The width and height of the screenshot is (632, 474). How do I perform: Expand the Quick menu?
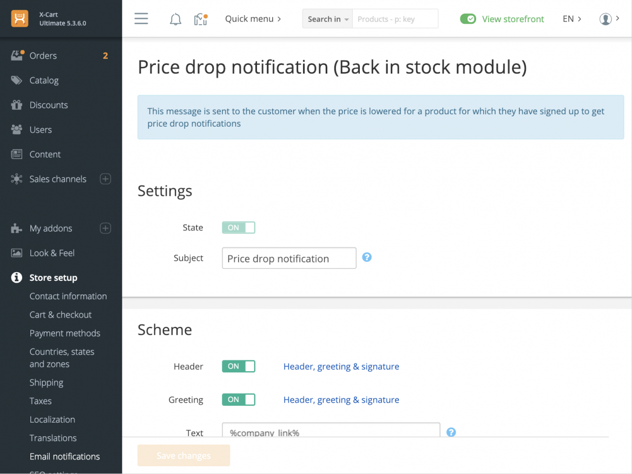[253, 18]
